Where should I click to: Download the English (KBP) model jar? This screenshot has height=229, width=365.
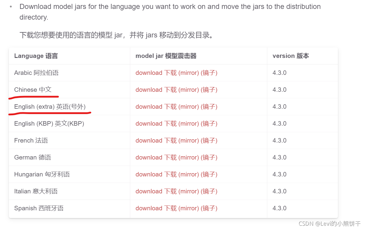pyautogui.click(x=156, y=124)
